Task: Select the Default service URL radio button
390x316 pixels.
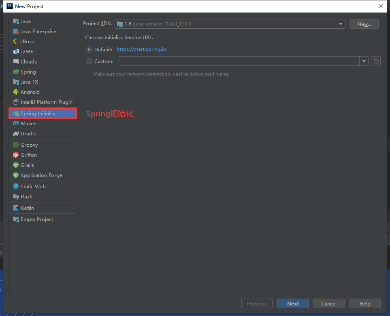Action: pyautogui.click(x=89, y=50)
